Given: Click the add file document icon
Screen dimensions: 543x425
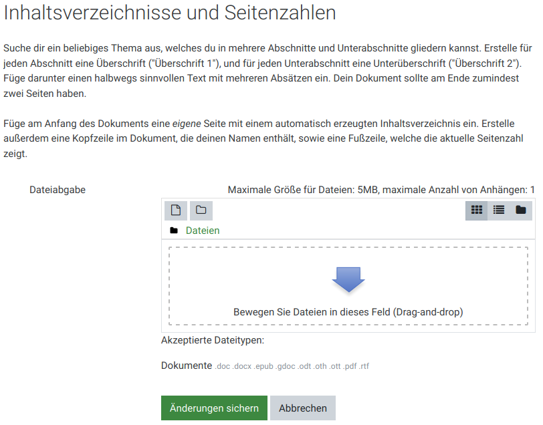Looking at the screenshot, I should (x=176, y=210).
